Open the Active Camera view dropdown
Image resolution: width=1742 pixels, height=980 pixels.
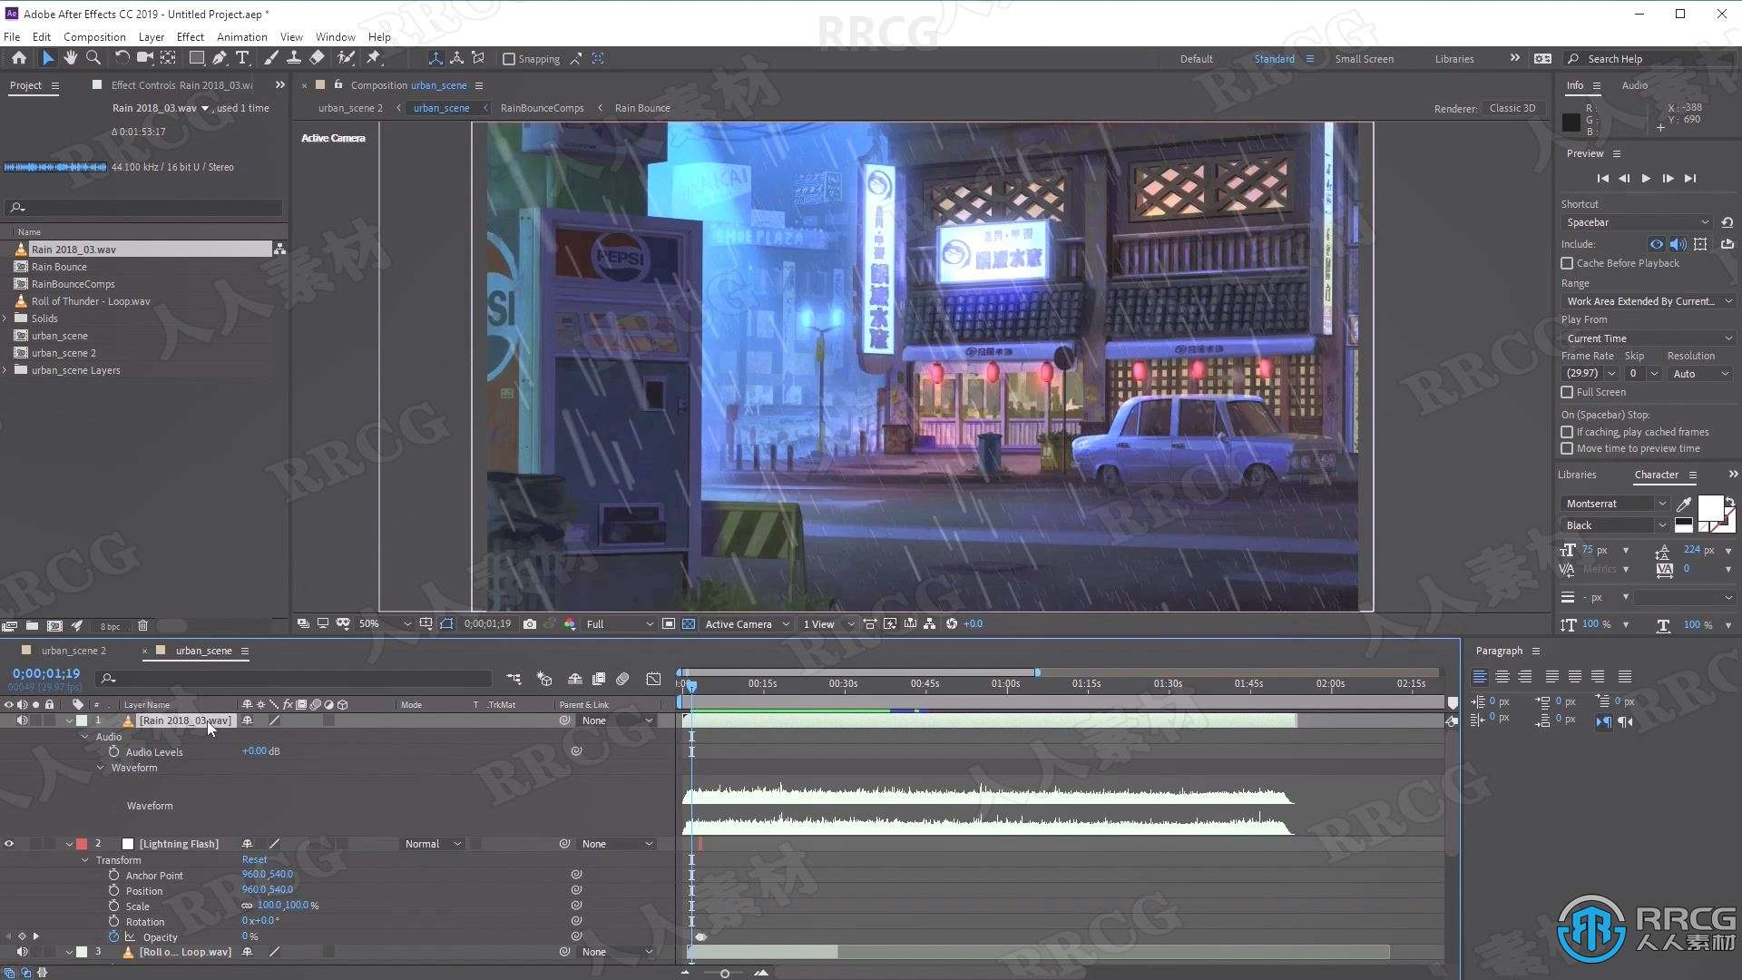click(747, 624)
